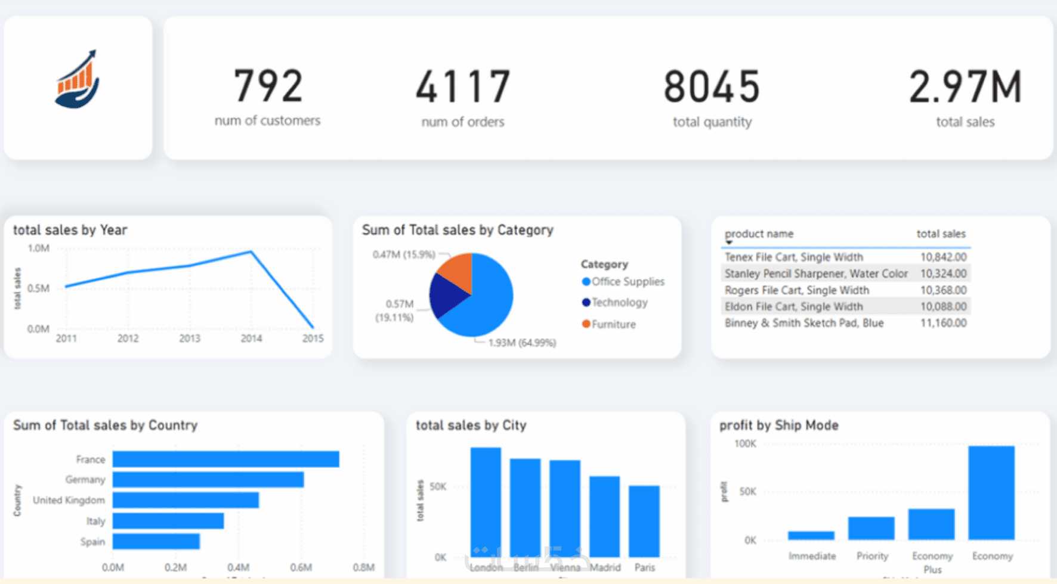Select the Paris bar in city chart

(644, 521)
